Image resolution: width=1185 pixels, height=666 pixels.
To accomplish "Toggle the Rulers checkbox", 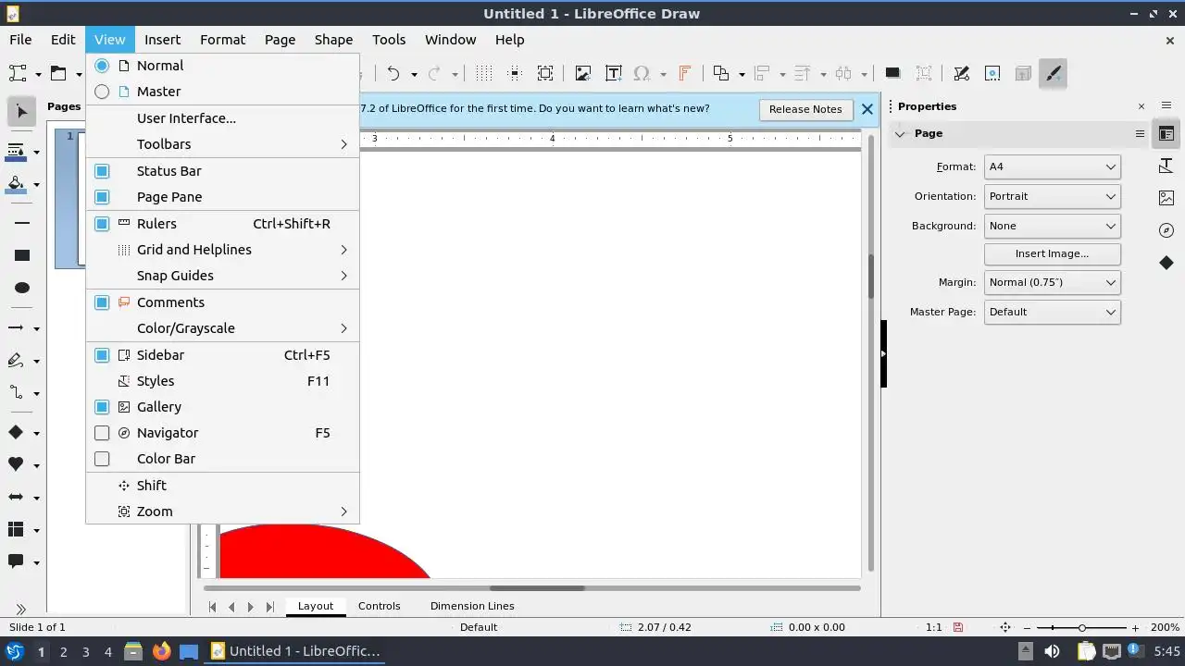I will tap(102, 224).
